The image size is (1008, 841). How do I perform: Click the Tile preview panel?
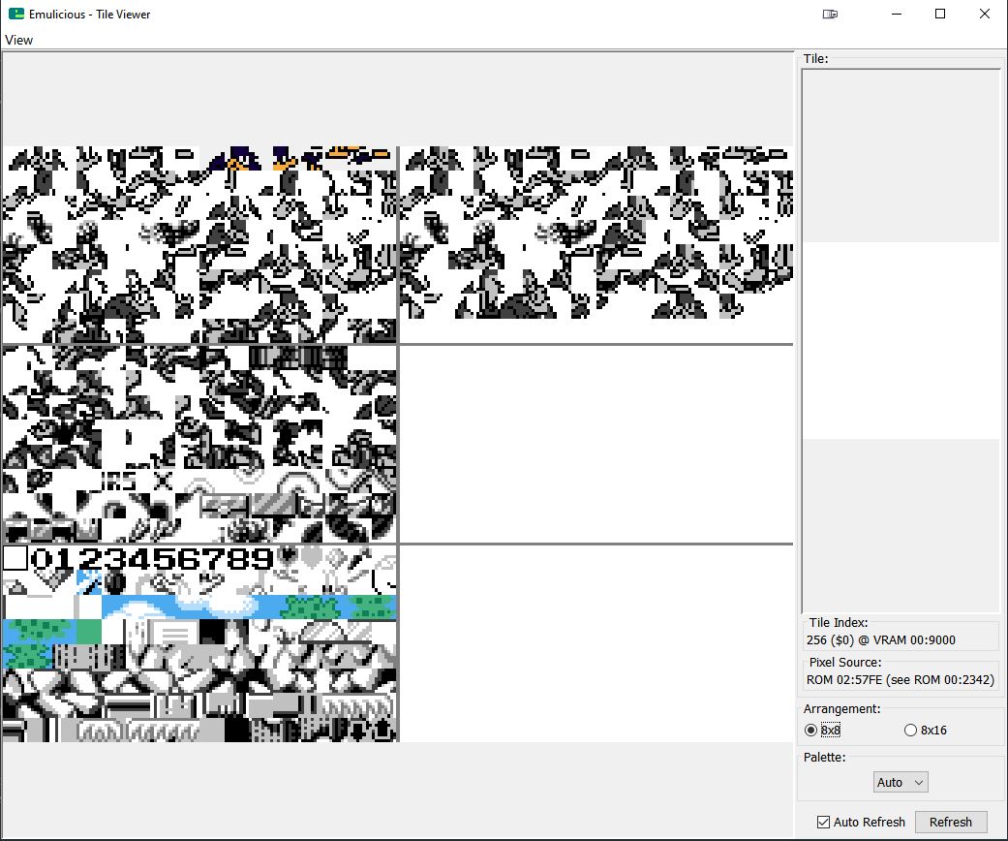(x=901, y=341)
